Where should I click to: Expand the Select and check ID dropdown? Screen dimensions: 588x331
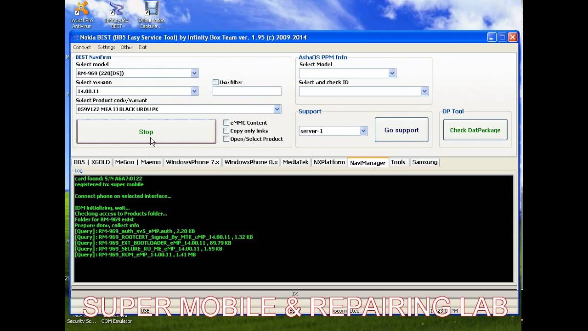(424, 91)
